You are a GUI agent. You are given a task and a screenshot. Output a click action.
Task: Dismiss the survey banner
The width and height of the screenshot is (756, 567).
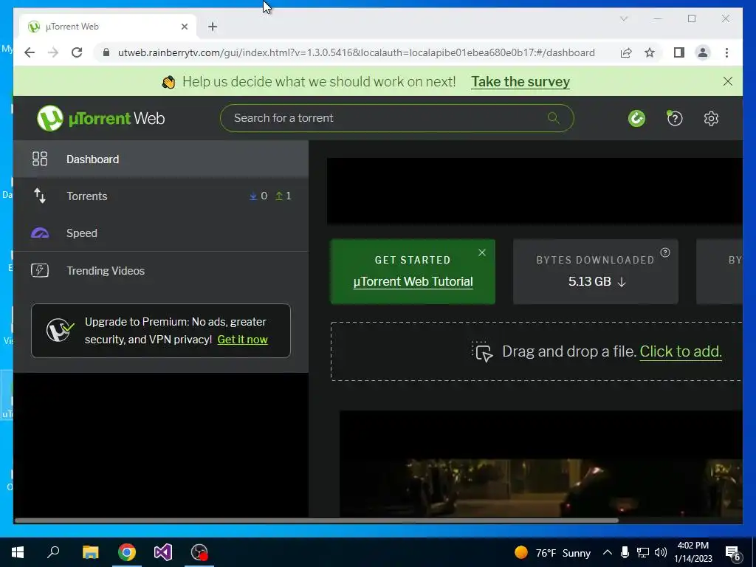[x=727, y=81]
